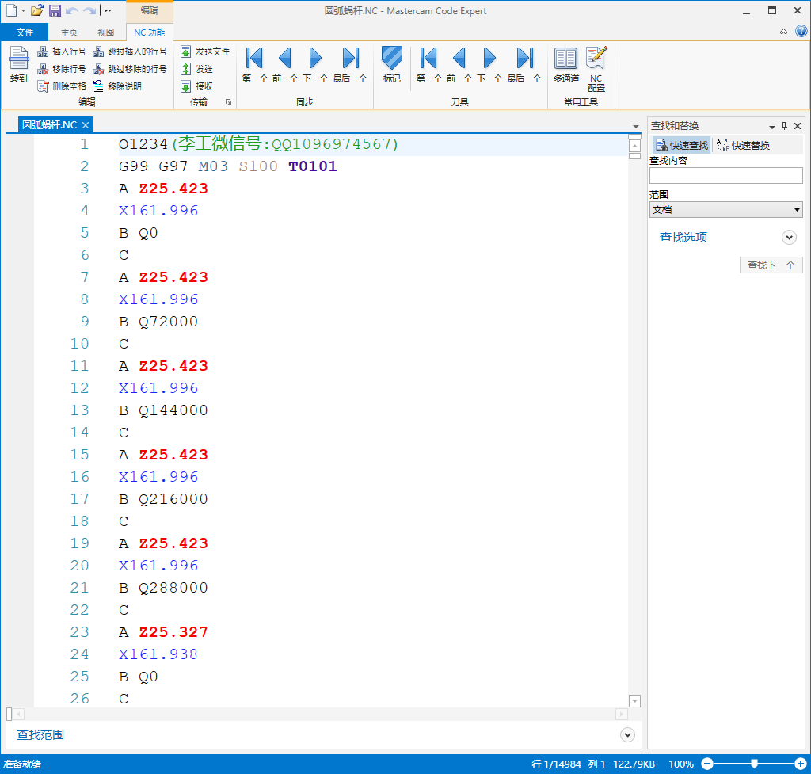Click the 查找下一个 button
Image resolution: width=811 pixels, height=774 pixels.
click(771, 265)
